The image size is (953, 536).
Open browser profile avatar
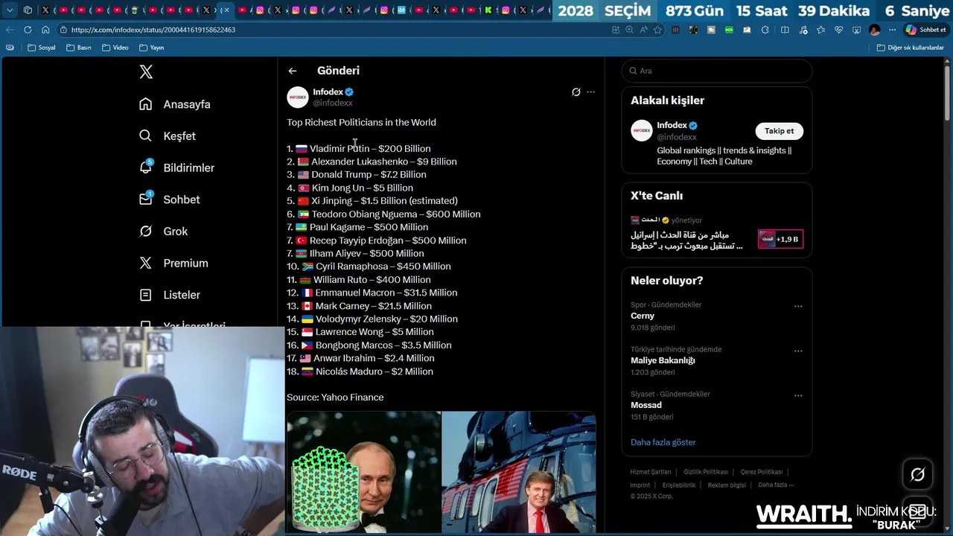coord(875,30)
